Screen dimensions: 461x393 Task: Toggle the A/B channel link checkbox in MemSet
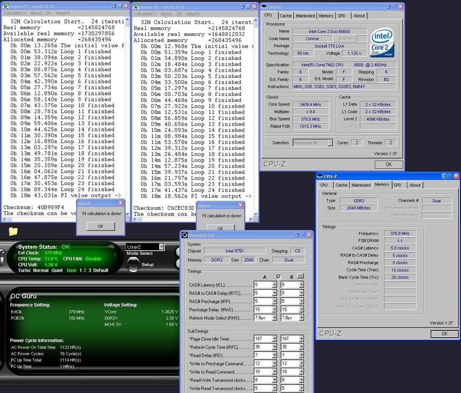[x=279, y=277]
